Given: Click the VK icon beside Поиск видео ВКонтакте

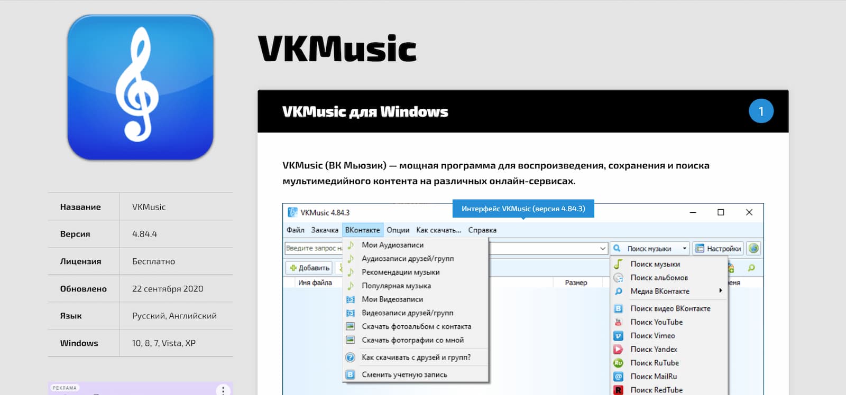Looking at the screenshot, I should (x=618, y=308).
